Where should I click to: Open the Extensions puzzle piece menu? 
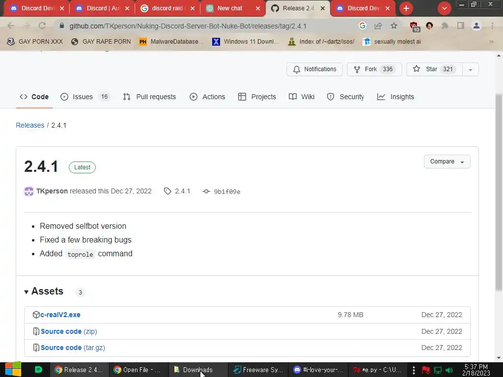[445, 26]
